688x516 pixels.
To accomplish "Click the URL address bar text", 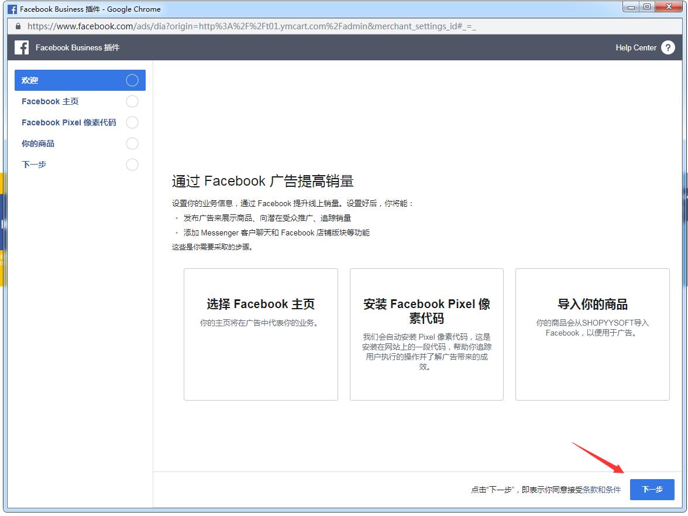I will (252, 26).
